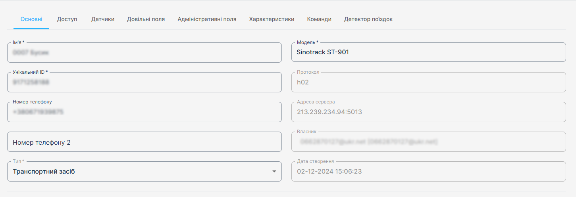Select the Детектор поїздок tab

point(368,19)
